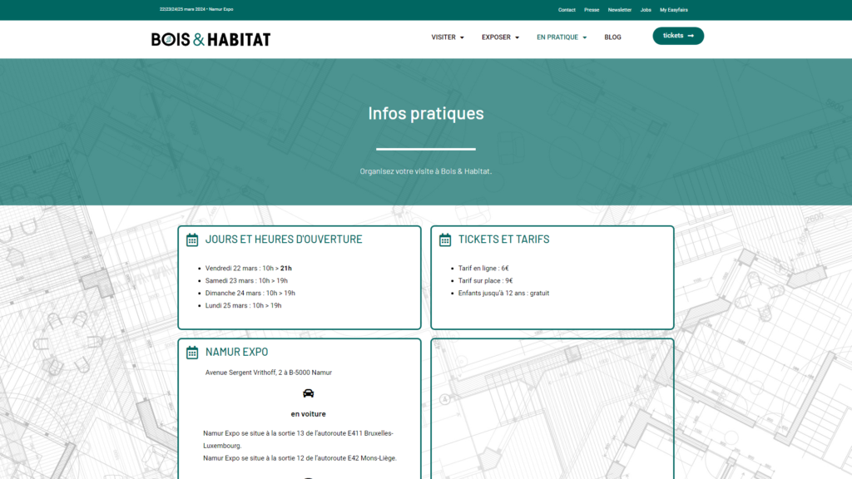Click 'Tarif en ligne : 6€'

483,269
